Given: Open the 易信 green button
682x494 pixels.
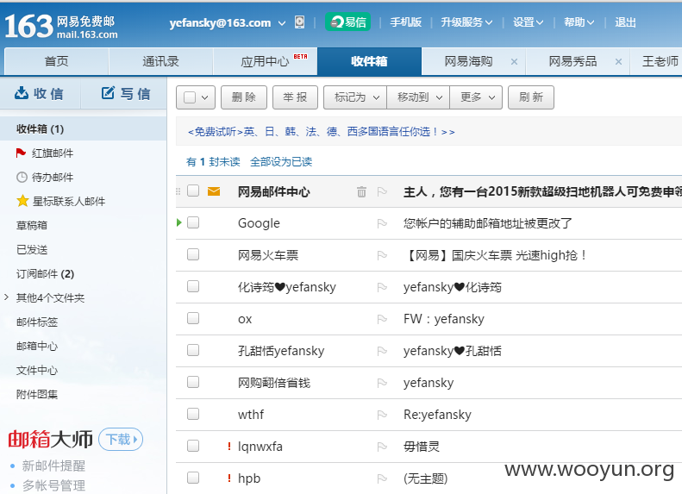Looking at the screenshot, I should pyautogui.click(x=348, y=22).
